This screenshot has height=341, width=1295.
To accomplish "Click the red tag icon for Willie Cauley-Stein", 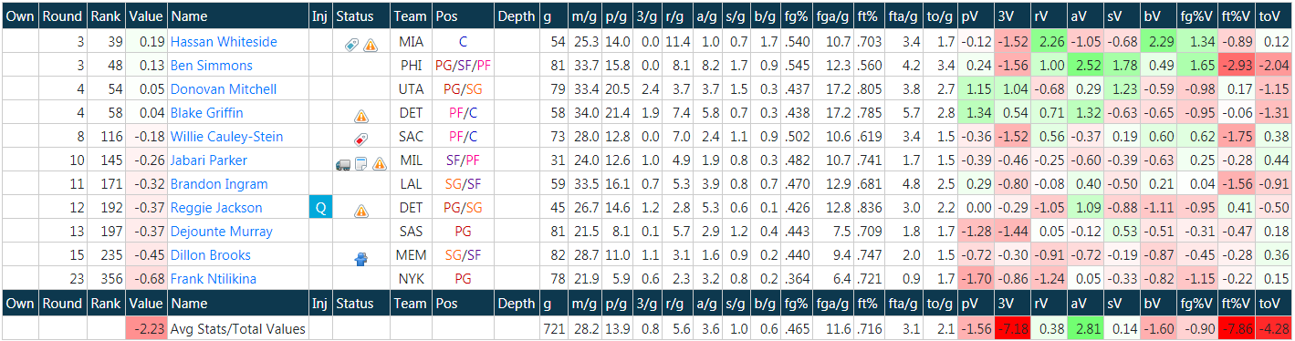I will click(x=360, y=138).
